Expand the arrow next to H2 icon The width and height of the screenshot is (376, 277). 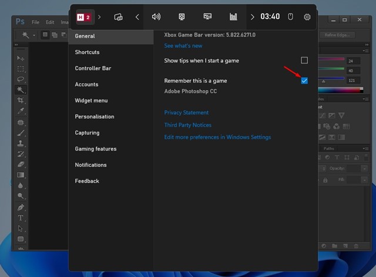99,17
